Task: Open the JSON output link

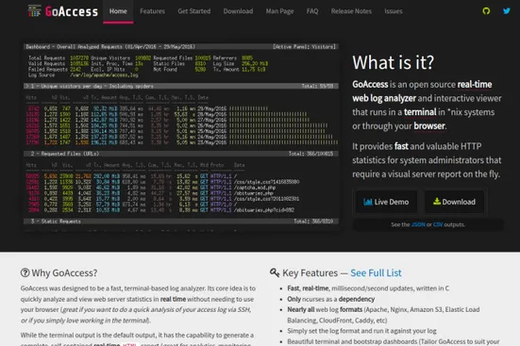Action: coord(418,224)
